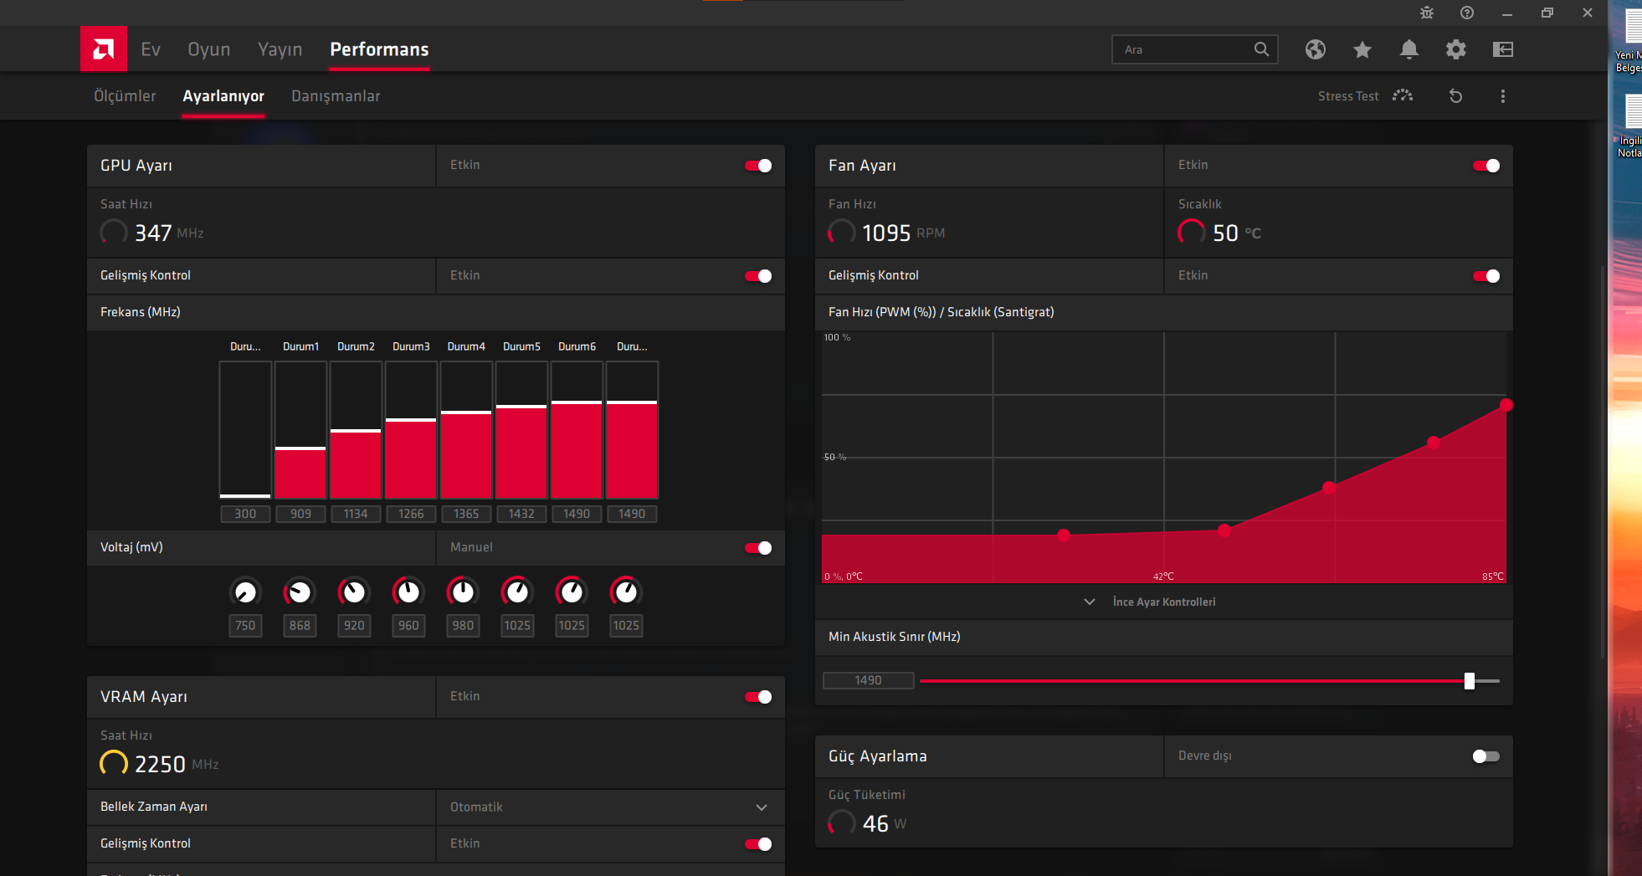Open favorites star icon
The height and width of the screenshot is (876, 1642).
[1362, 49]
